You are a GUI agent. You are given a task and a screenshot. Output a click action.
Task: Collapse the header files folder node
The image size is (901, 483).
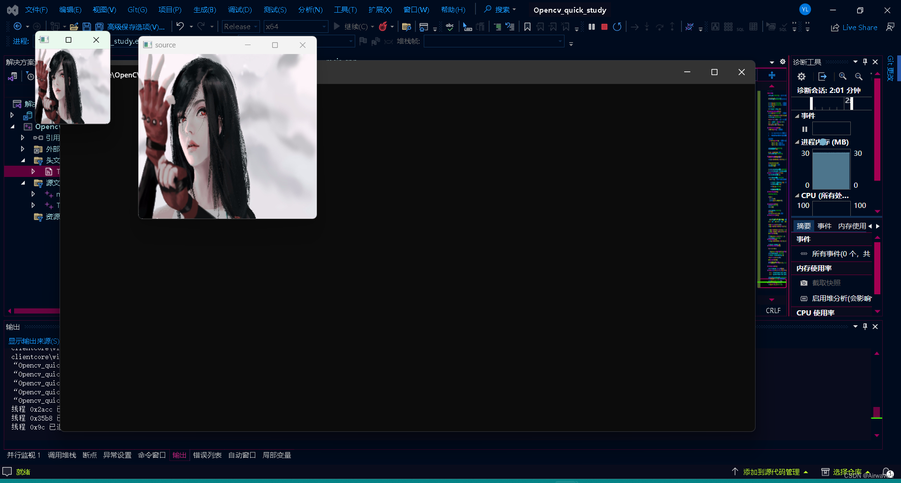click(x=23, y=161)
